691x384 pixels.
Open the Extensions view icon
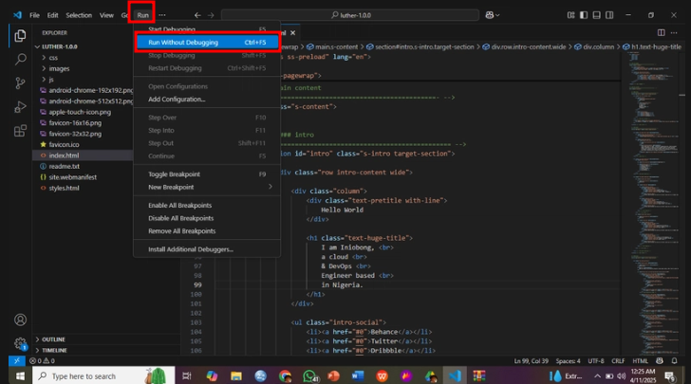pyautogui.click(x=20, y=131)
